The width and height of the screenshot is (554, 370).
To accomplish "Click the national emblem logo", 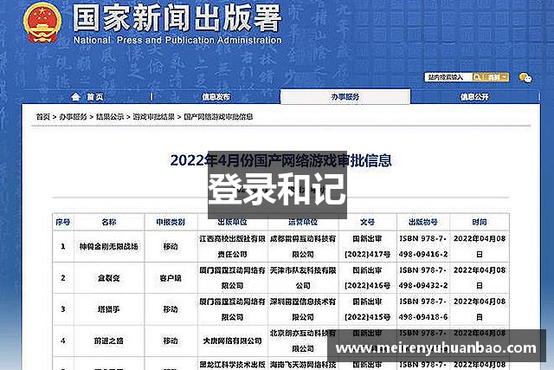I will tap(42, 23).
